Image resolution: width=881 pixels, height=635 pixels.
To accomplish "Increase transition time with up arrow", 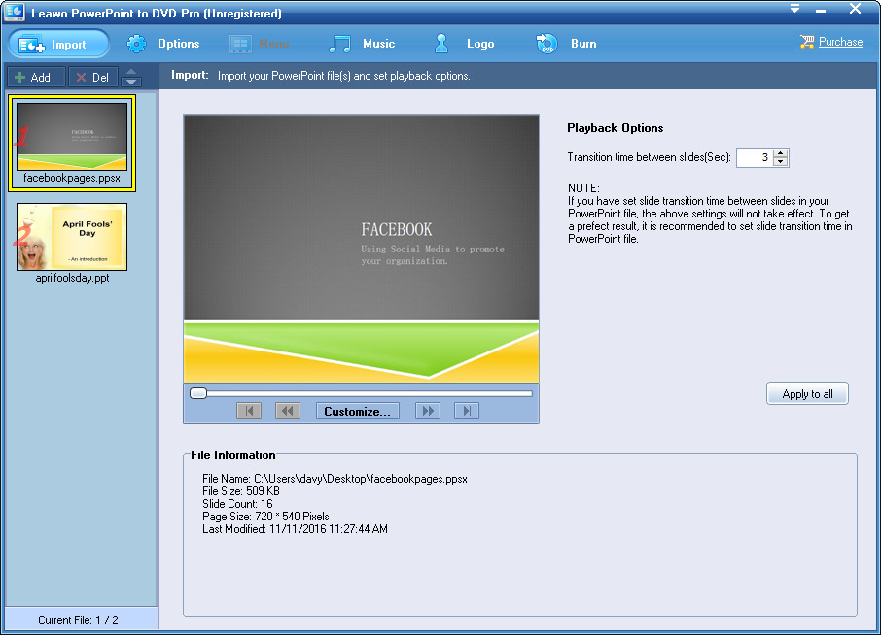I will click(781, 152).
